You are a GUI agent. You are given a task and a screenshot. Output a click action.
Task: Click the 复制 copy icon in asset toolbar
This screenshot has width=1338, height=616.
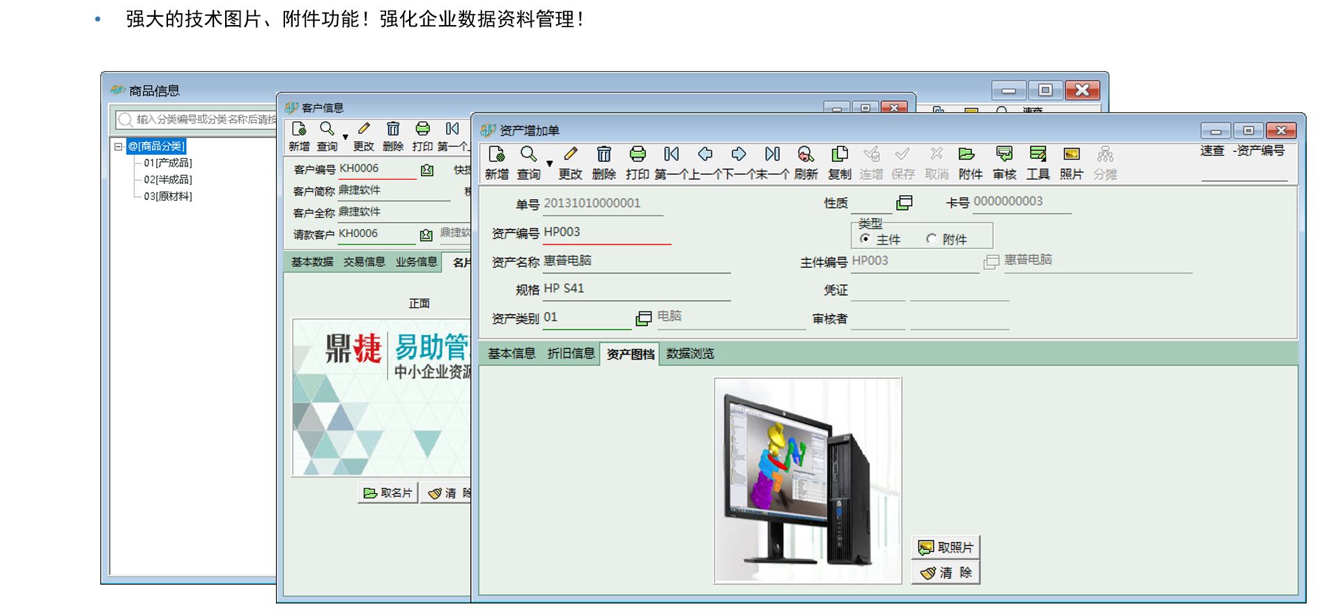pos(840,155)
